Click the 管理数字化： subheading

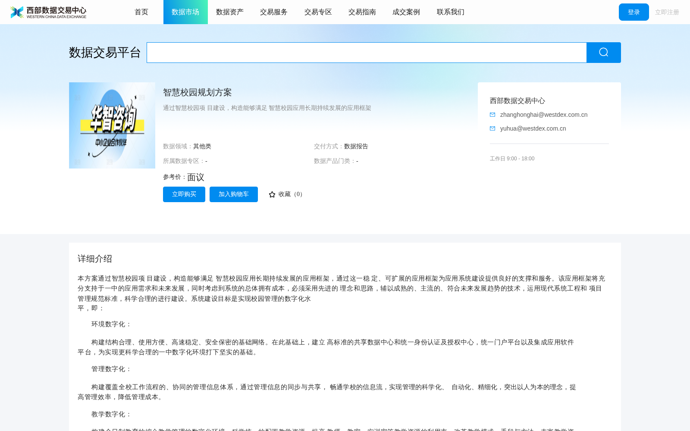coord(112,369)
